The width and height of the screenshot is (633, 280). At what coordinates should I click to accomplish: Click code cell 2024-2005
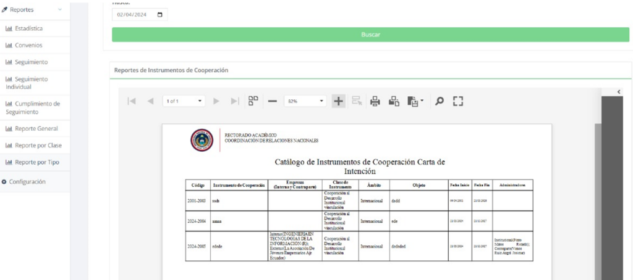[198, 246]
